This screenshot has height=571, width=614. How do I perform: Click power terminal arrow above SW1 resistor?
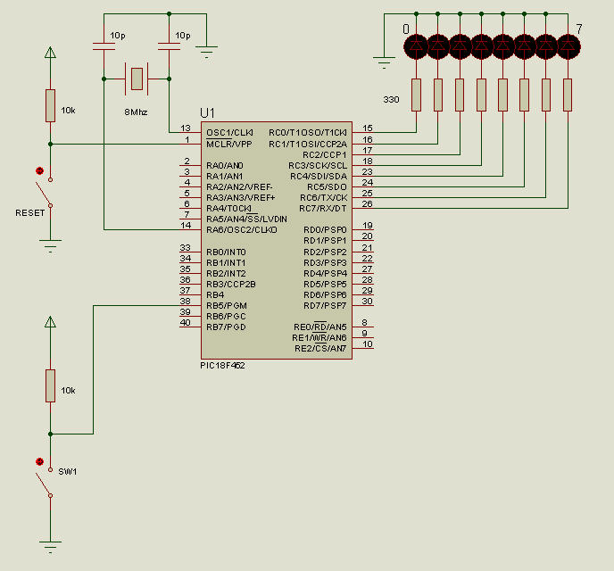click(50, 322)
